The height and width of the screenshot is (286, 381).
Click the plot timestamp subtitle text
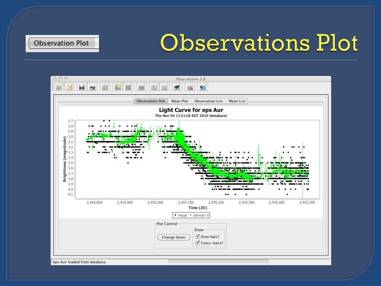191,116
